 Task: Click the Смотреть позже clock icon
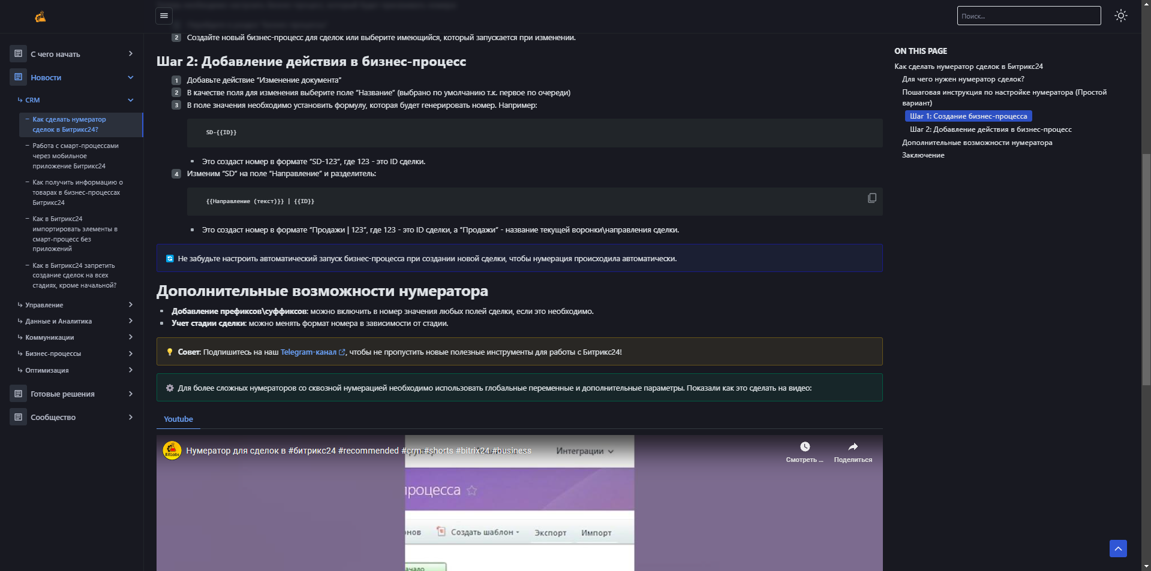[805, 446]
